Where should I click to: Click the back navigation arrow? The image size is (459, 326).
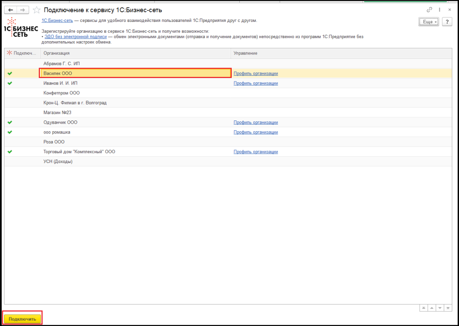[10, 9]
